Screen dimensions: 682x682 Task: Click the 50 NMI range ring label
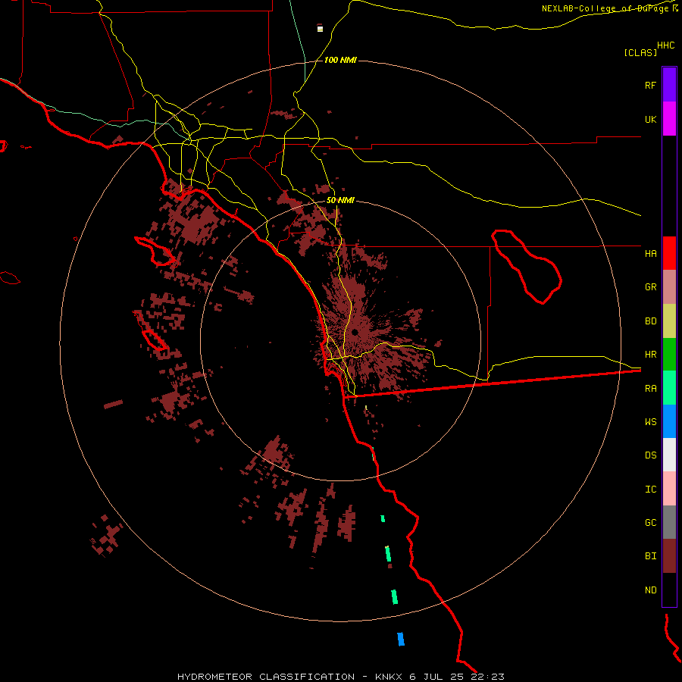pos(340,201)
